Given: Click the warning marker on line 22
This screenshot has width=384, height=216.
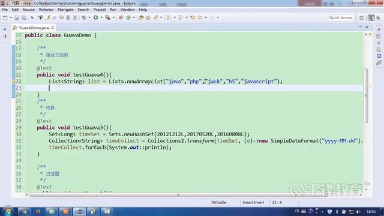Looking at the screenshot, I should 13,82.
